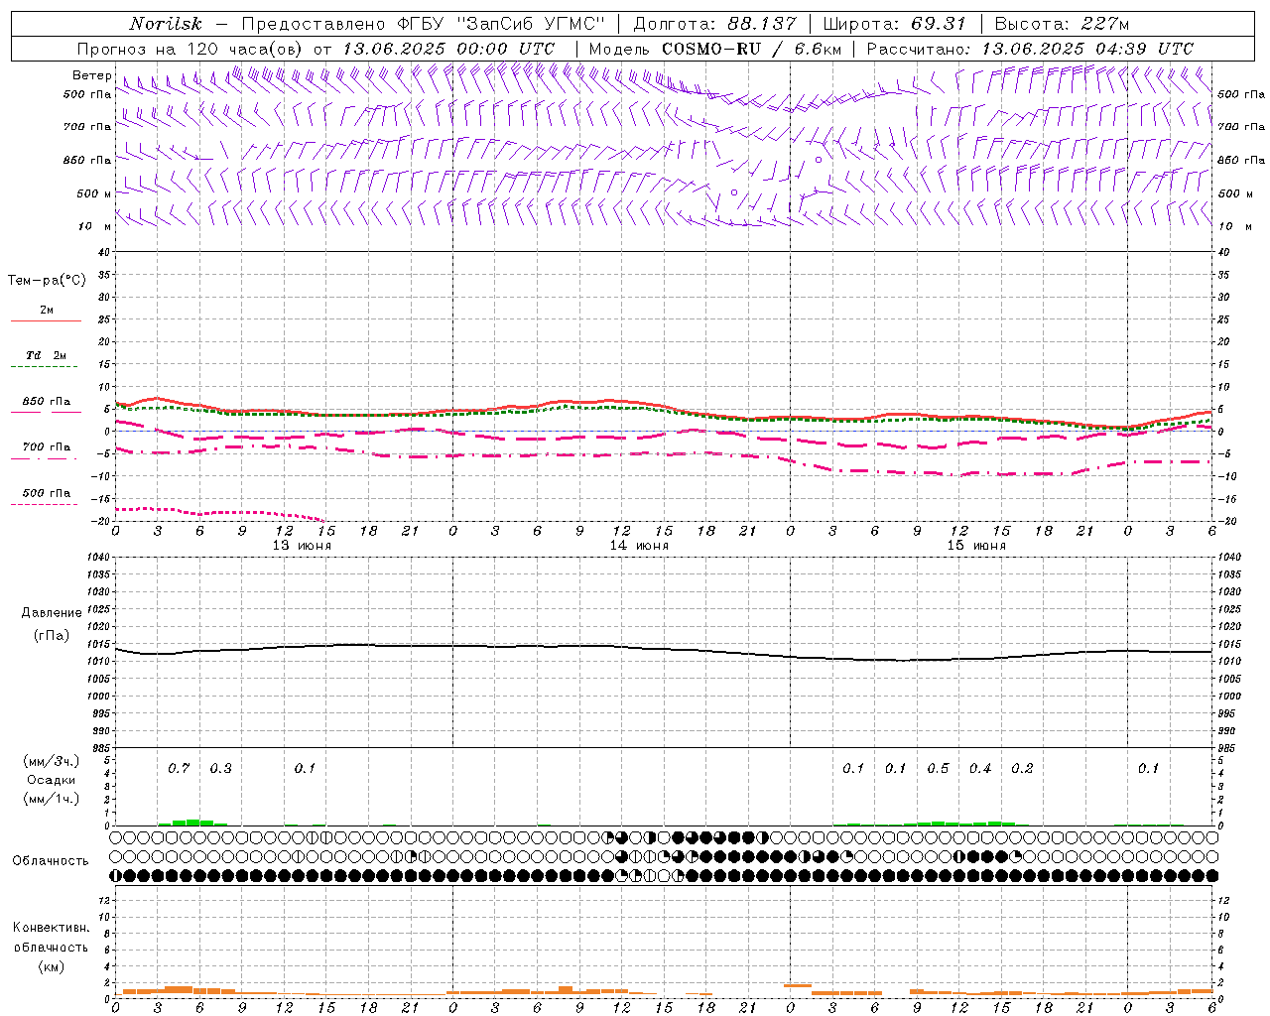Click the "Norilsk" station name in header

pos(165,24)
